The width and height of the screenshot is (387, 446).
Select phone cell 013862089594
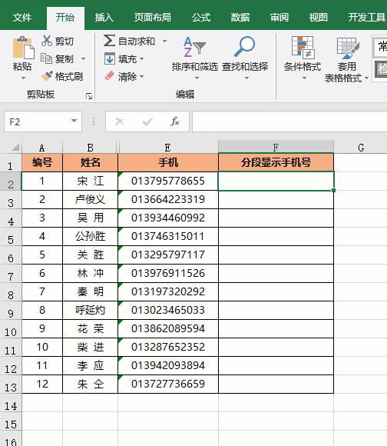(x=168, y=328)
